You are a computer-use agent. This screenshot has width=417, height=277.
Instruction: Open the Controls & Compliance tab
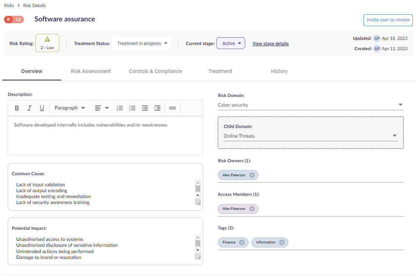(x=155, y=71)
